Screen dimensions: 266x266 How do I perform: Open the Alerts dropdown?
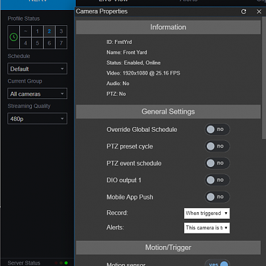[207, 228]
